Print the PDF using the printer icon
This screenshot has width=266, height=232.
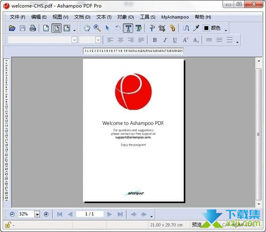(33, 28)
